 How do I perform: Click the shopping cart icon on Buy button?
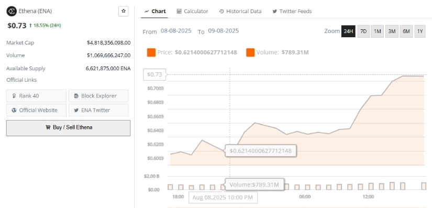point(48,127)
